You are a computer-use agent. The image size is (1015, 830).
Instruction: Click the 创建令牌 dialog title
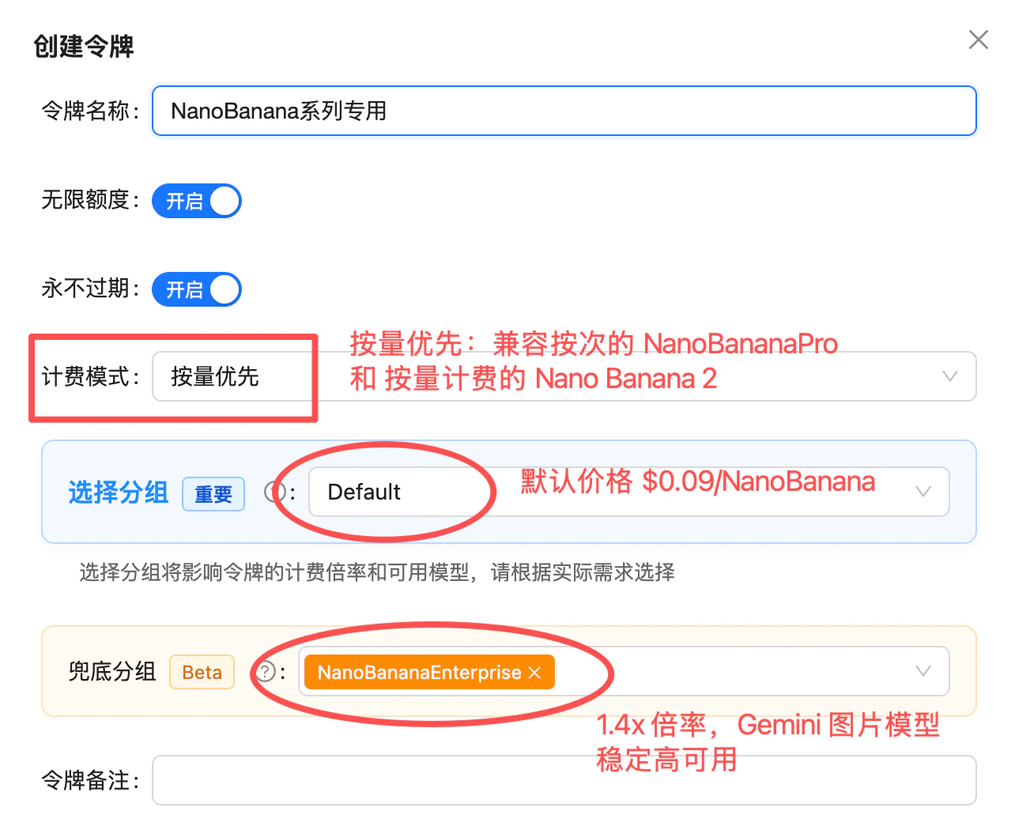pyautogui.click(x=83, y=47)
